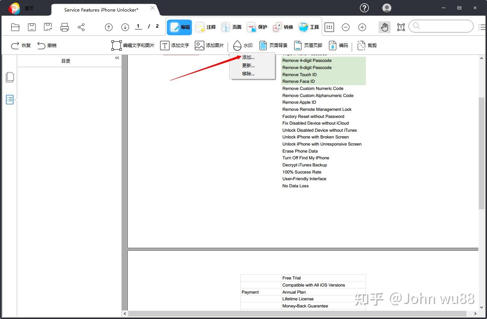
Task: Open a file with the folder icon
Action: tap(15, 27)
